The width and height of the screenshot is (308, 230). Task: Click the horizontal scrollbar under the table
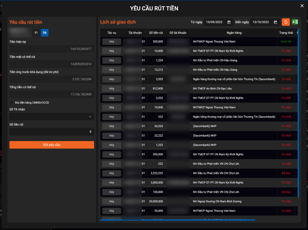(x=178, y=220)
